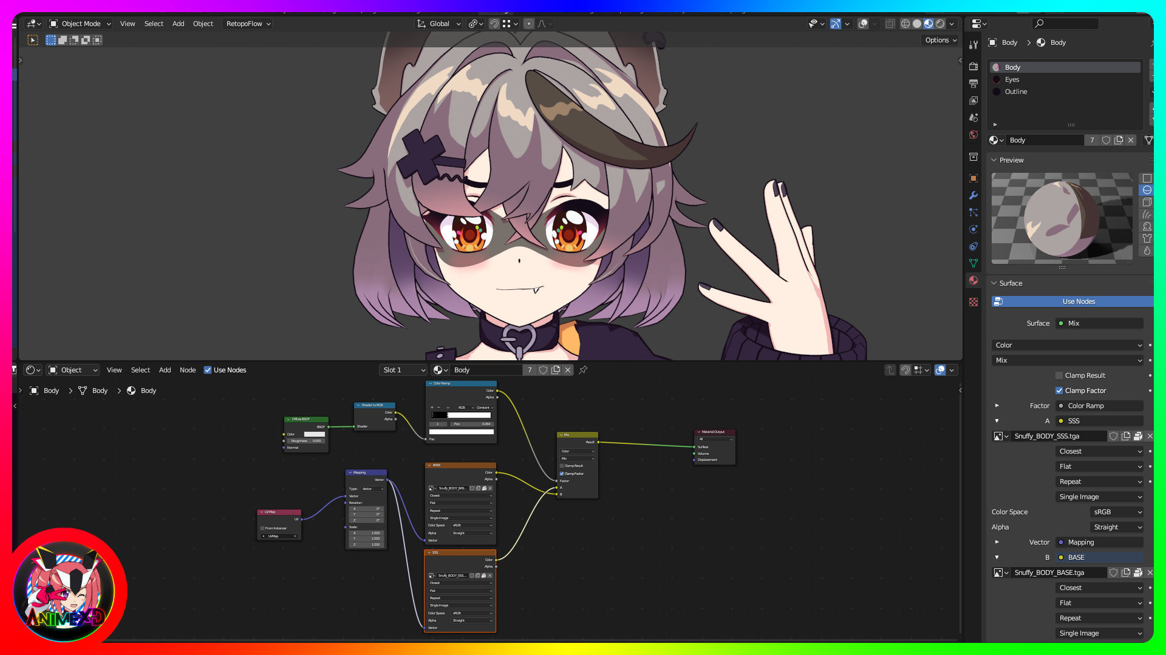Screen dimensions: 1166x655
Task: Open the Object Data properties tab (green triangle icon)
Action: coord(973,263)
